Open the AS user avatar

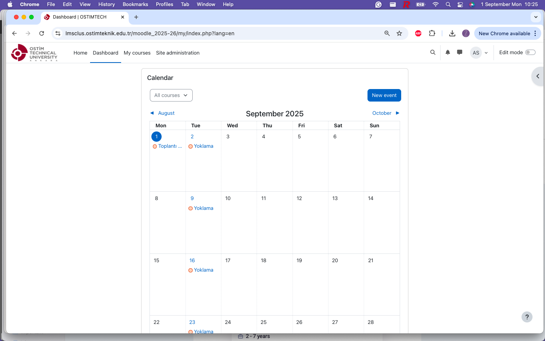point(476,53)
